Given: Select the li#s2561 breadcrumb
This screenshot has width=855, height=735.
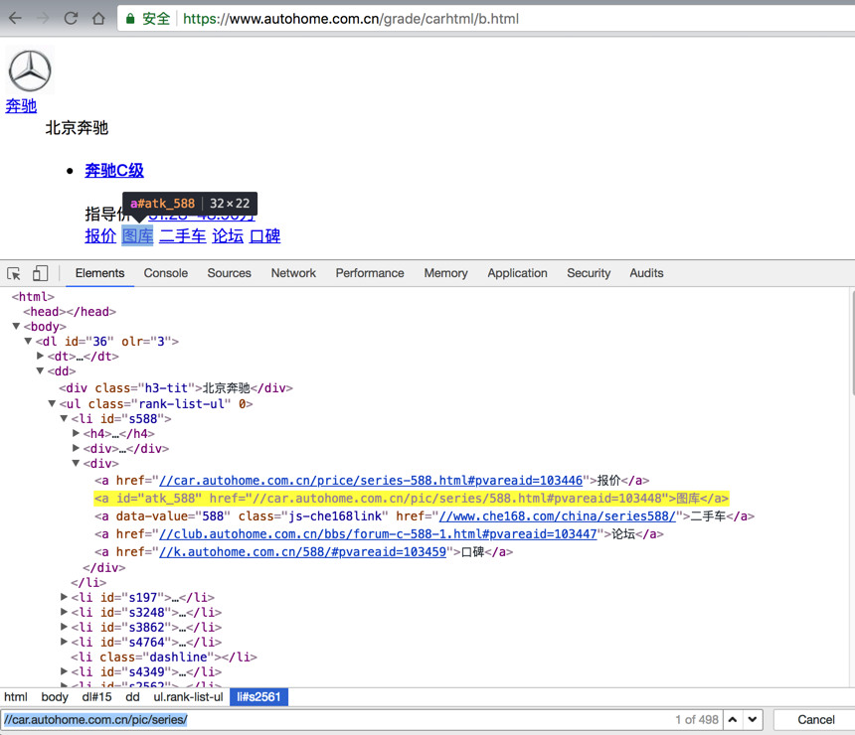Looking at the screenshot, I should [258, 697].
